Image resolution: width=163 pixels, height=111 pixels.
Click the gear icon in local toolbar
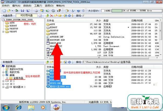pyautogui.click(x=69, y=62)
